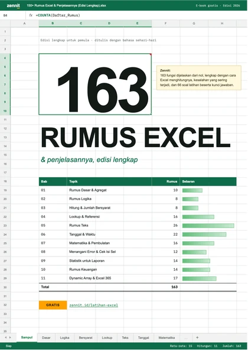248x351 pixels.
Task: Select the 'Statistik untuk Laporan' cell
Action: [x=109, y=261]
